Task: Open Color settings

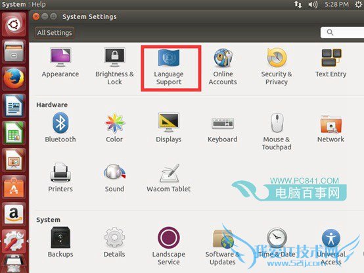Action: (x=114, y=128)
